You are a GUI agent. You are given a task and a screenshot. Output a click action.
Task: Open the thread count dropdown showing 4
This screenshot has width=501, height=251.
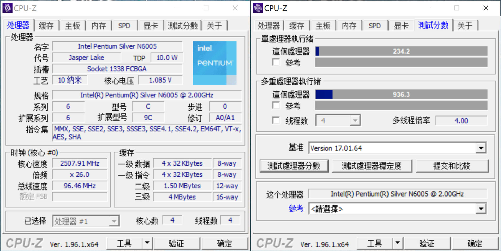pos(355,120)
